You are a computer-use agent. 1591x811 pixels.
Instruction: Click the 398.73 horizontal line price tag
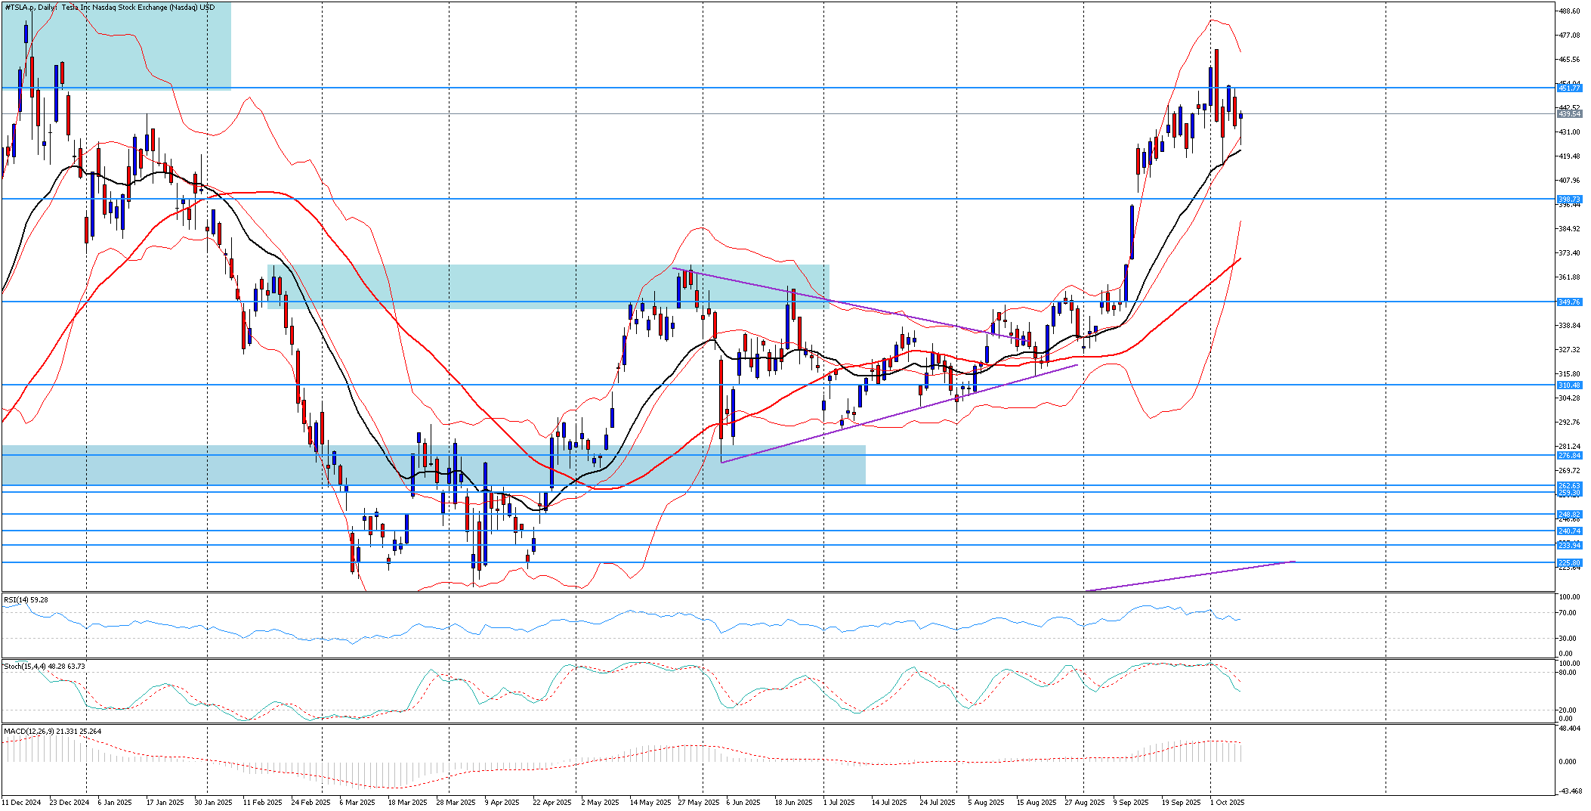pyautogui.click(x=1569, y=200)
